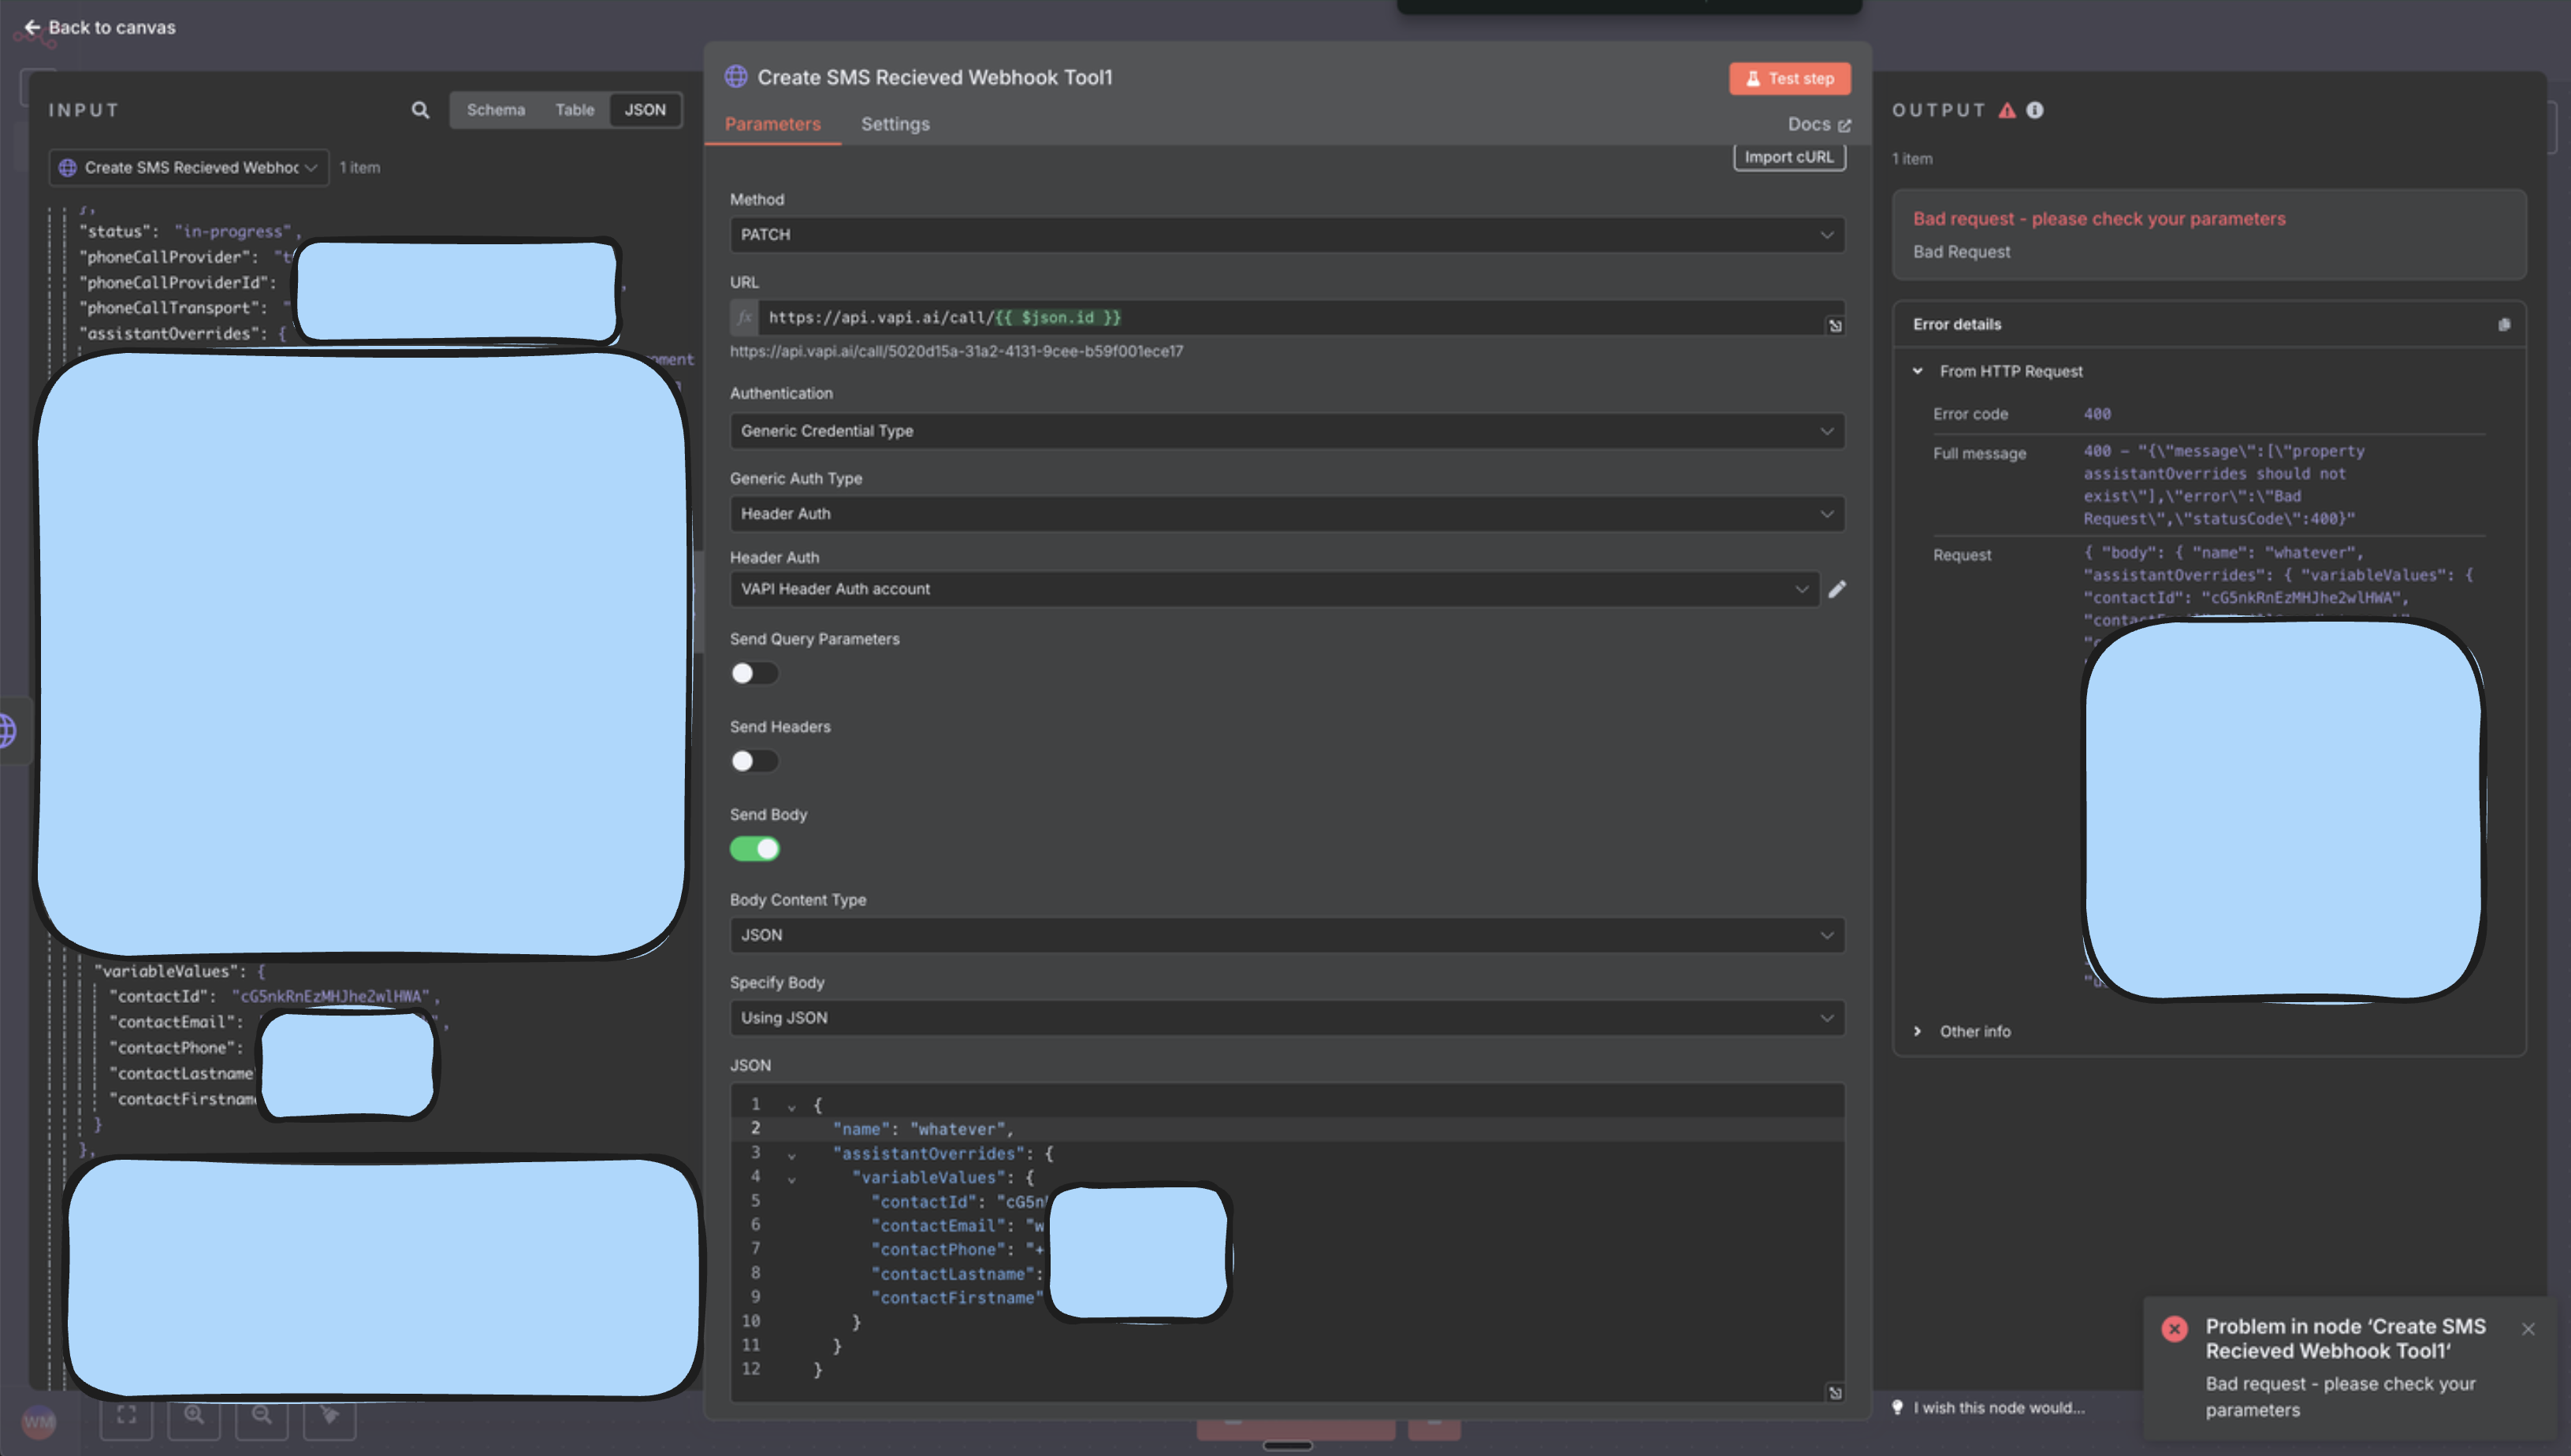Open the input node selector dropdown
Screen dimensions: 2571x1456
click(x=188, y=168)
